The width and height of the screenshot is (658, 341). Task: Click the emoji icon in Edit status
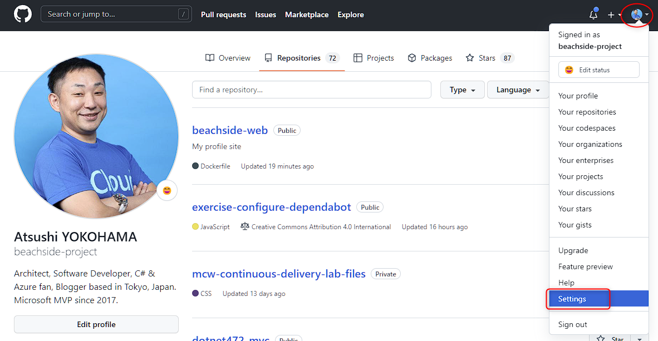569,70
